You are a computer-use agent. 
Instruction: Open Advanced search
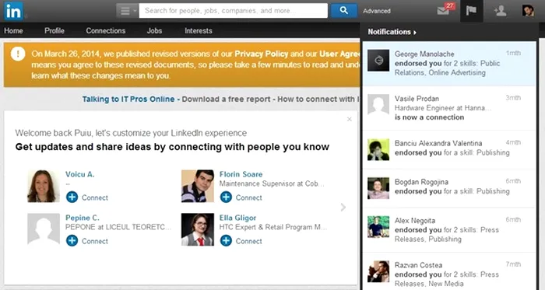coord(377,11)
